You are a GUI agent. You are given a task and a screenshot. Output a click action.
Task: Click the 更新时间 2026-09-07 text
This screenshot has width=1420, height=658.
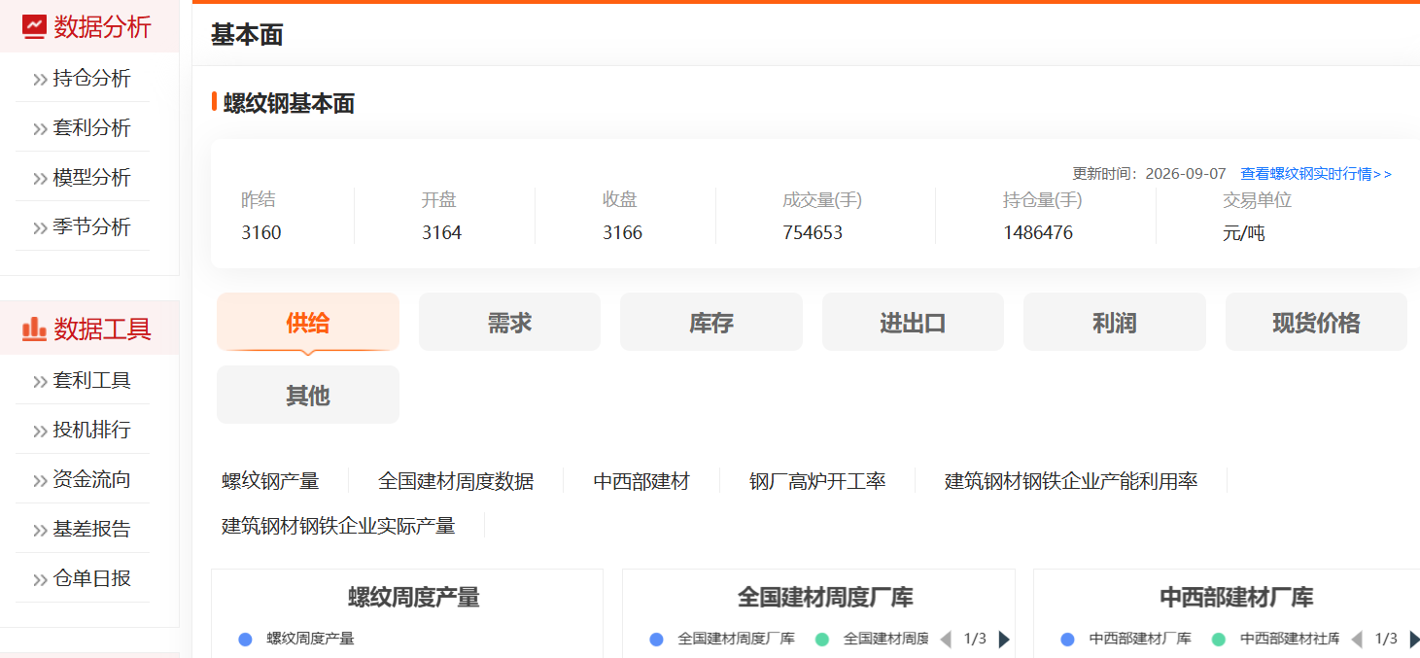pos(1149,174)
